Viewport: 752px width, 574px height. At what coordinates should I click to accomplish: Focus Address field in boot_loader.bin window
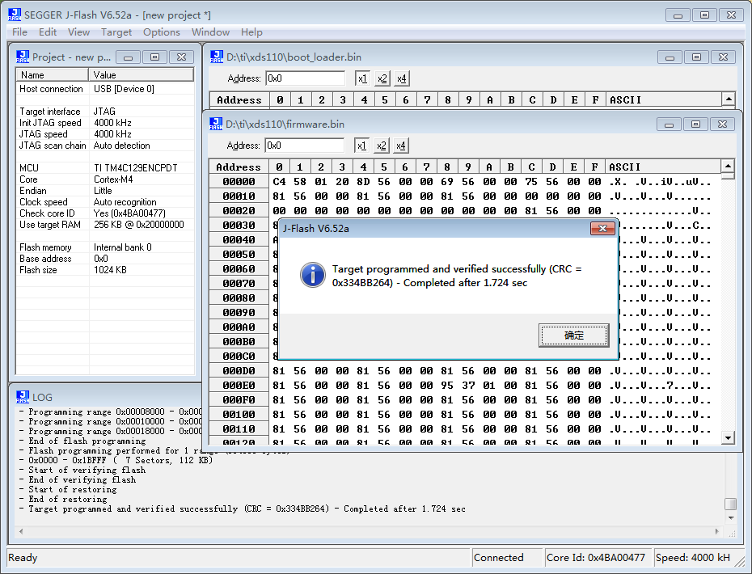[306, 78]
